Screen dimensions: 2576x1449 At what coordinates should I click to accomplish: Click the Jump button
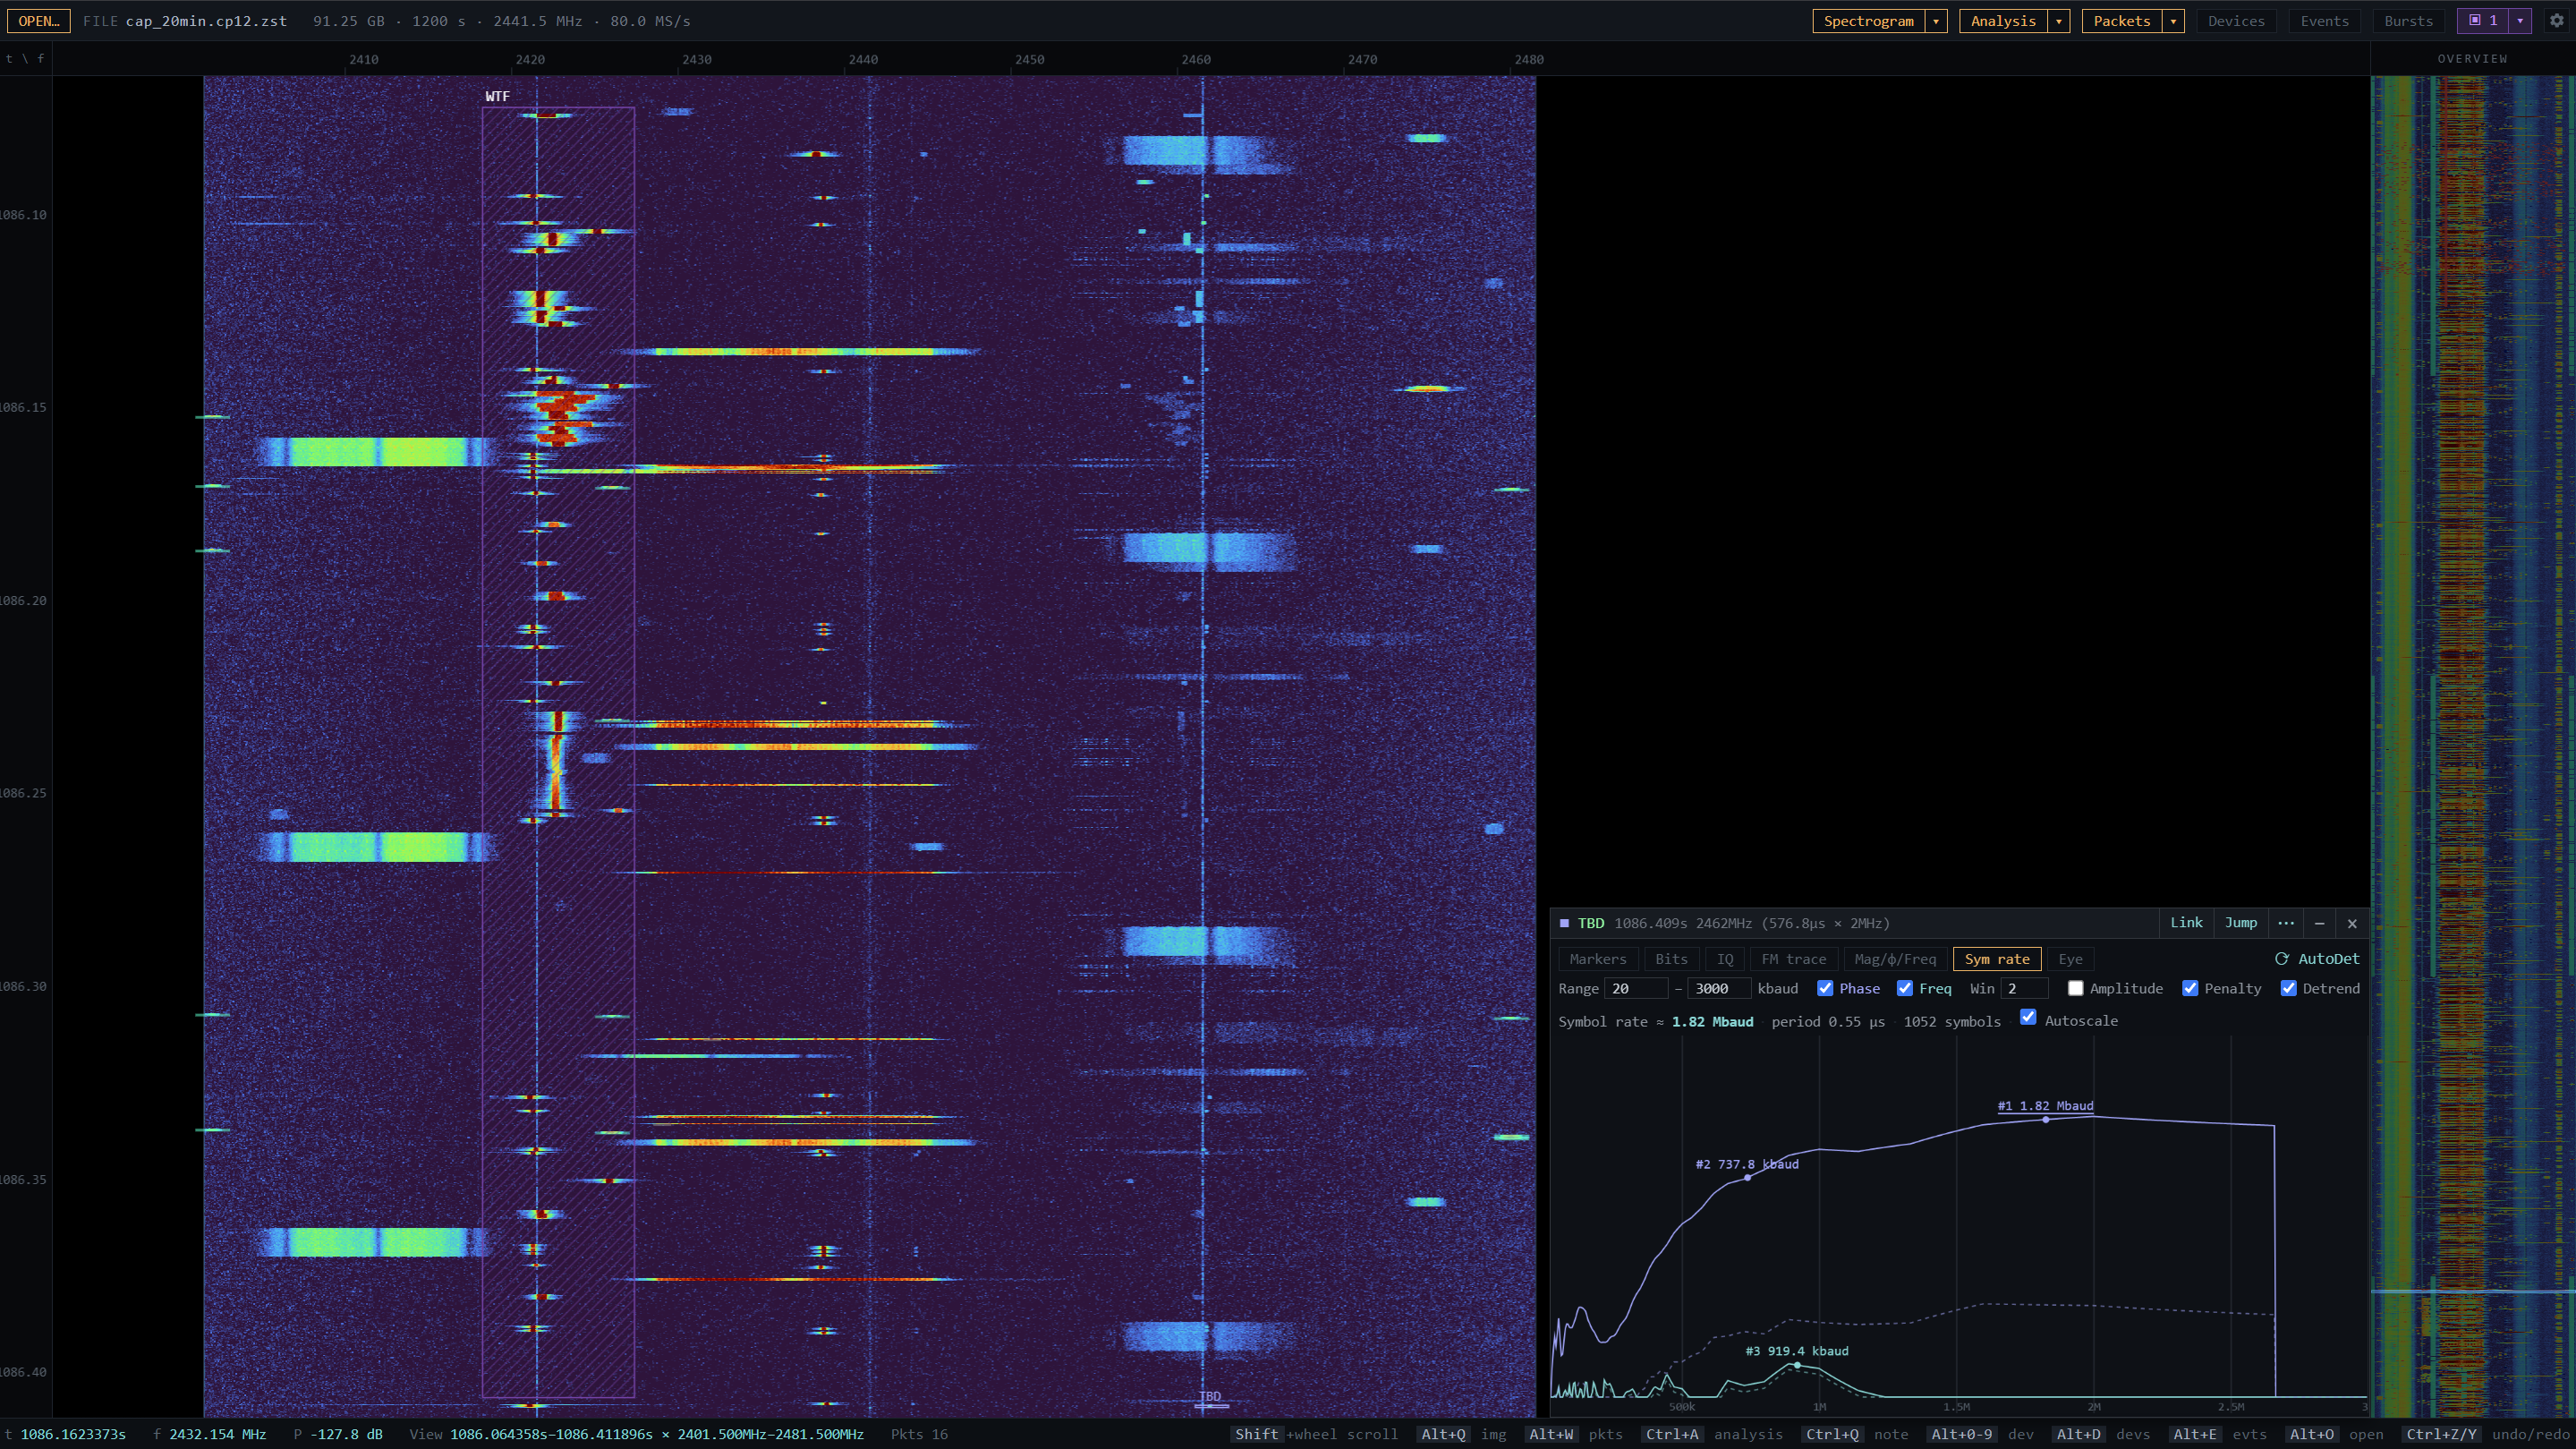click(2240, 923)
